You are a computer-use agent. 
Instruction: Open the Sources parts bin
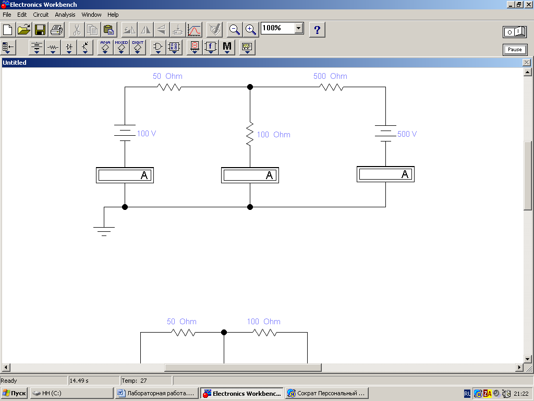pos(37,48)
